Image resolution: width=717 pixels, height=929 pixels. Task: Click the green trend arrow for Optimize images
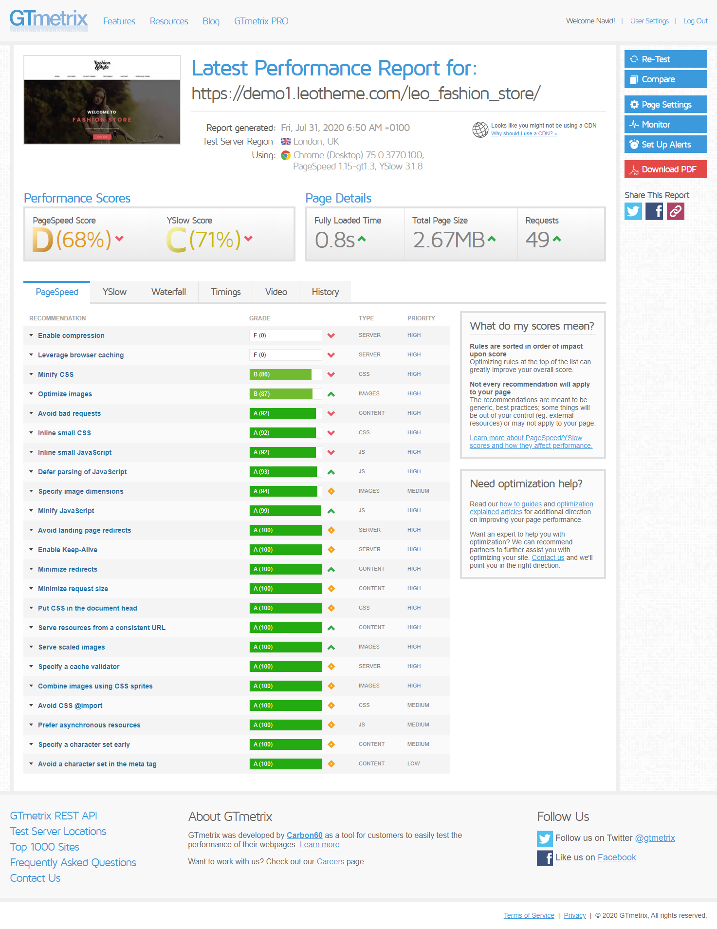point(331,394)
